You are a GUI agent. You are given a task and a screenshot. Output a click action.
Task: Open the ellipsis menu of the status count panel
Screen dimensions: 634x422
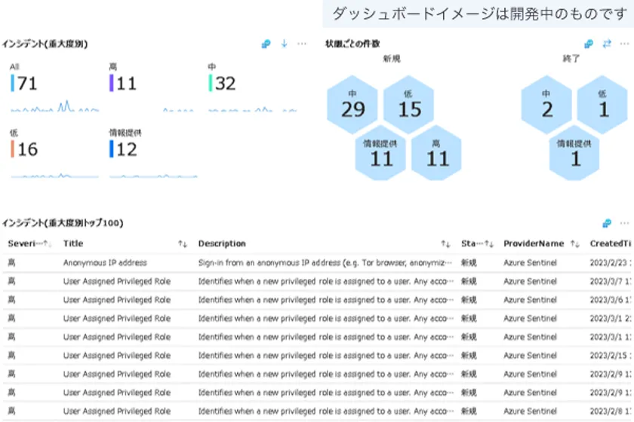click(x=623, y=44)
